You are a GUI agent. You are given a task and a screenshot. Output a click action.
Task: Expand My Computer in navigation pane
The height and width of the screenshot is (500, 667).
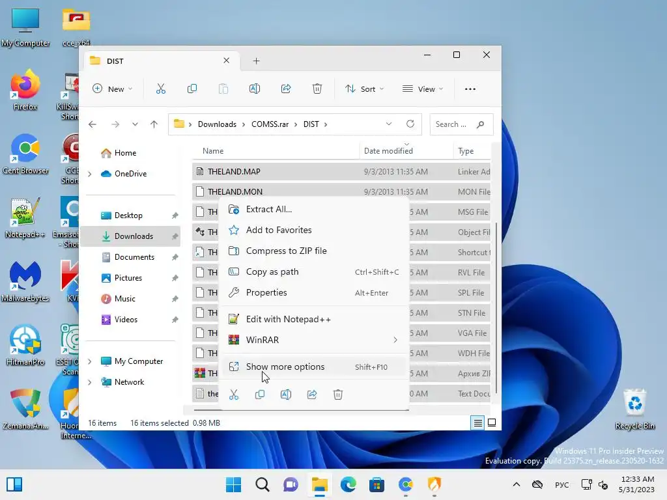[x=90, y=361]
